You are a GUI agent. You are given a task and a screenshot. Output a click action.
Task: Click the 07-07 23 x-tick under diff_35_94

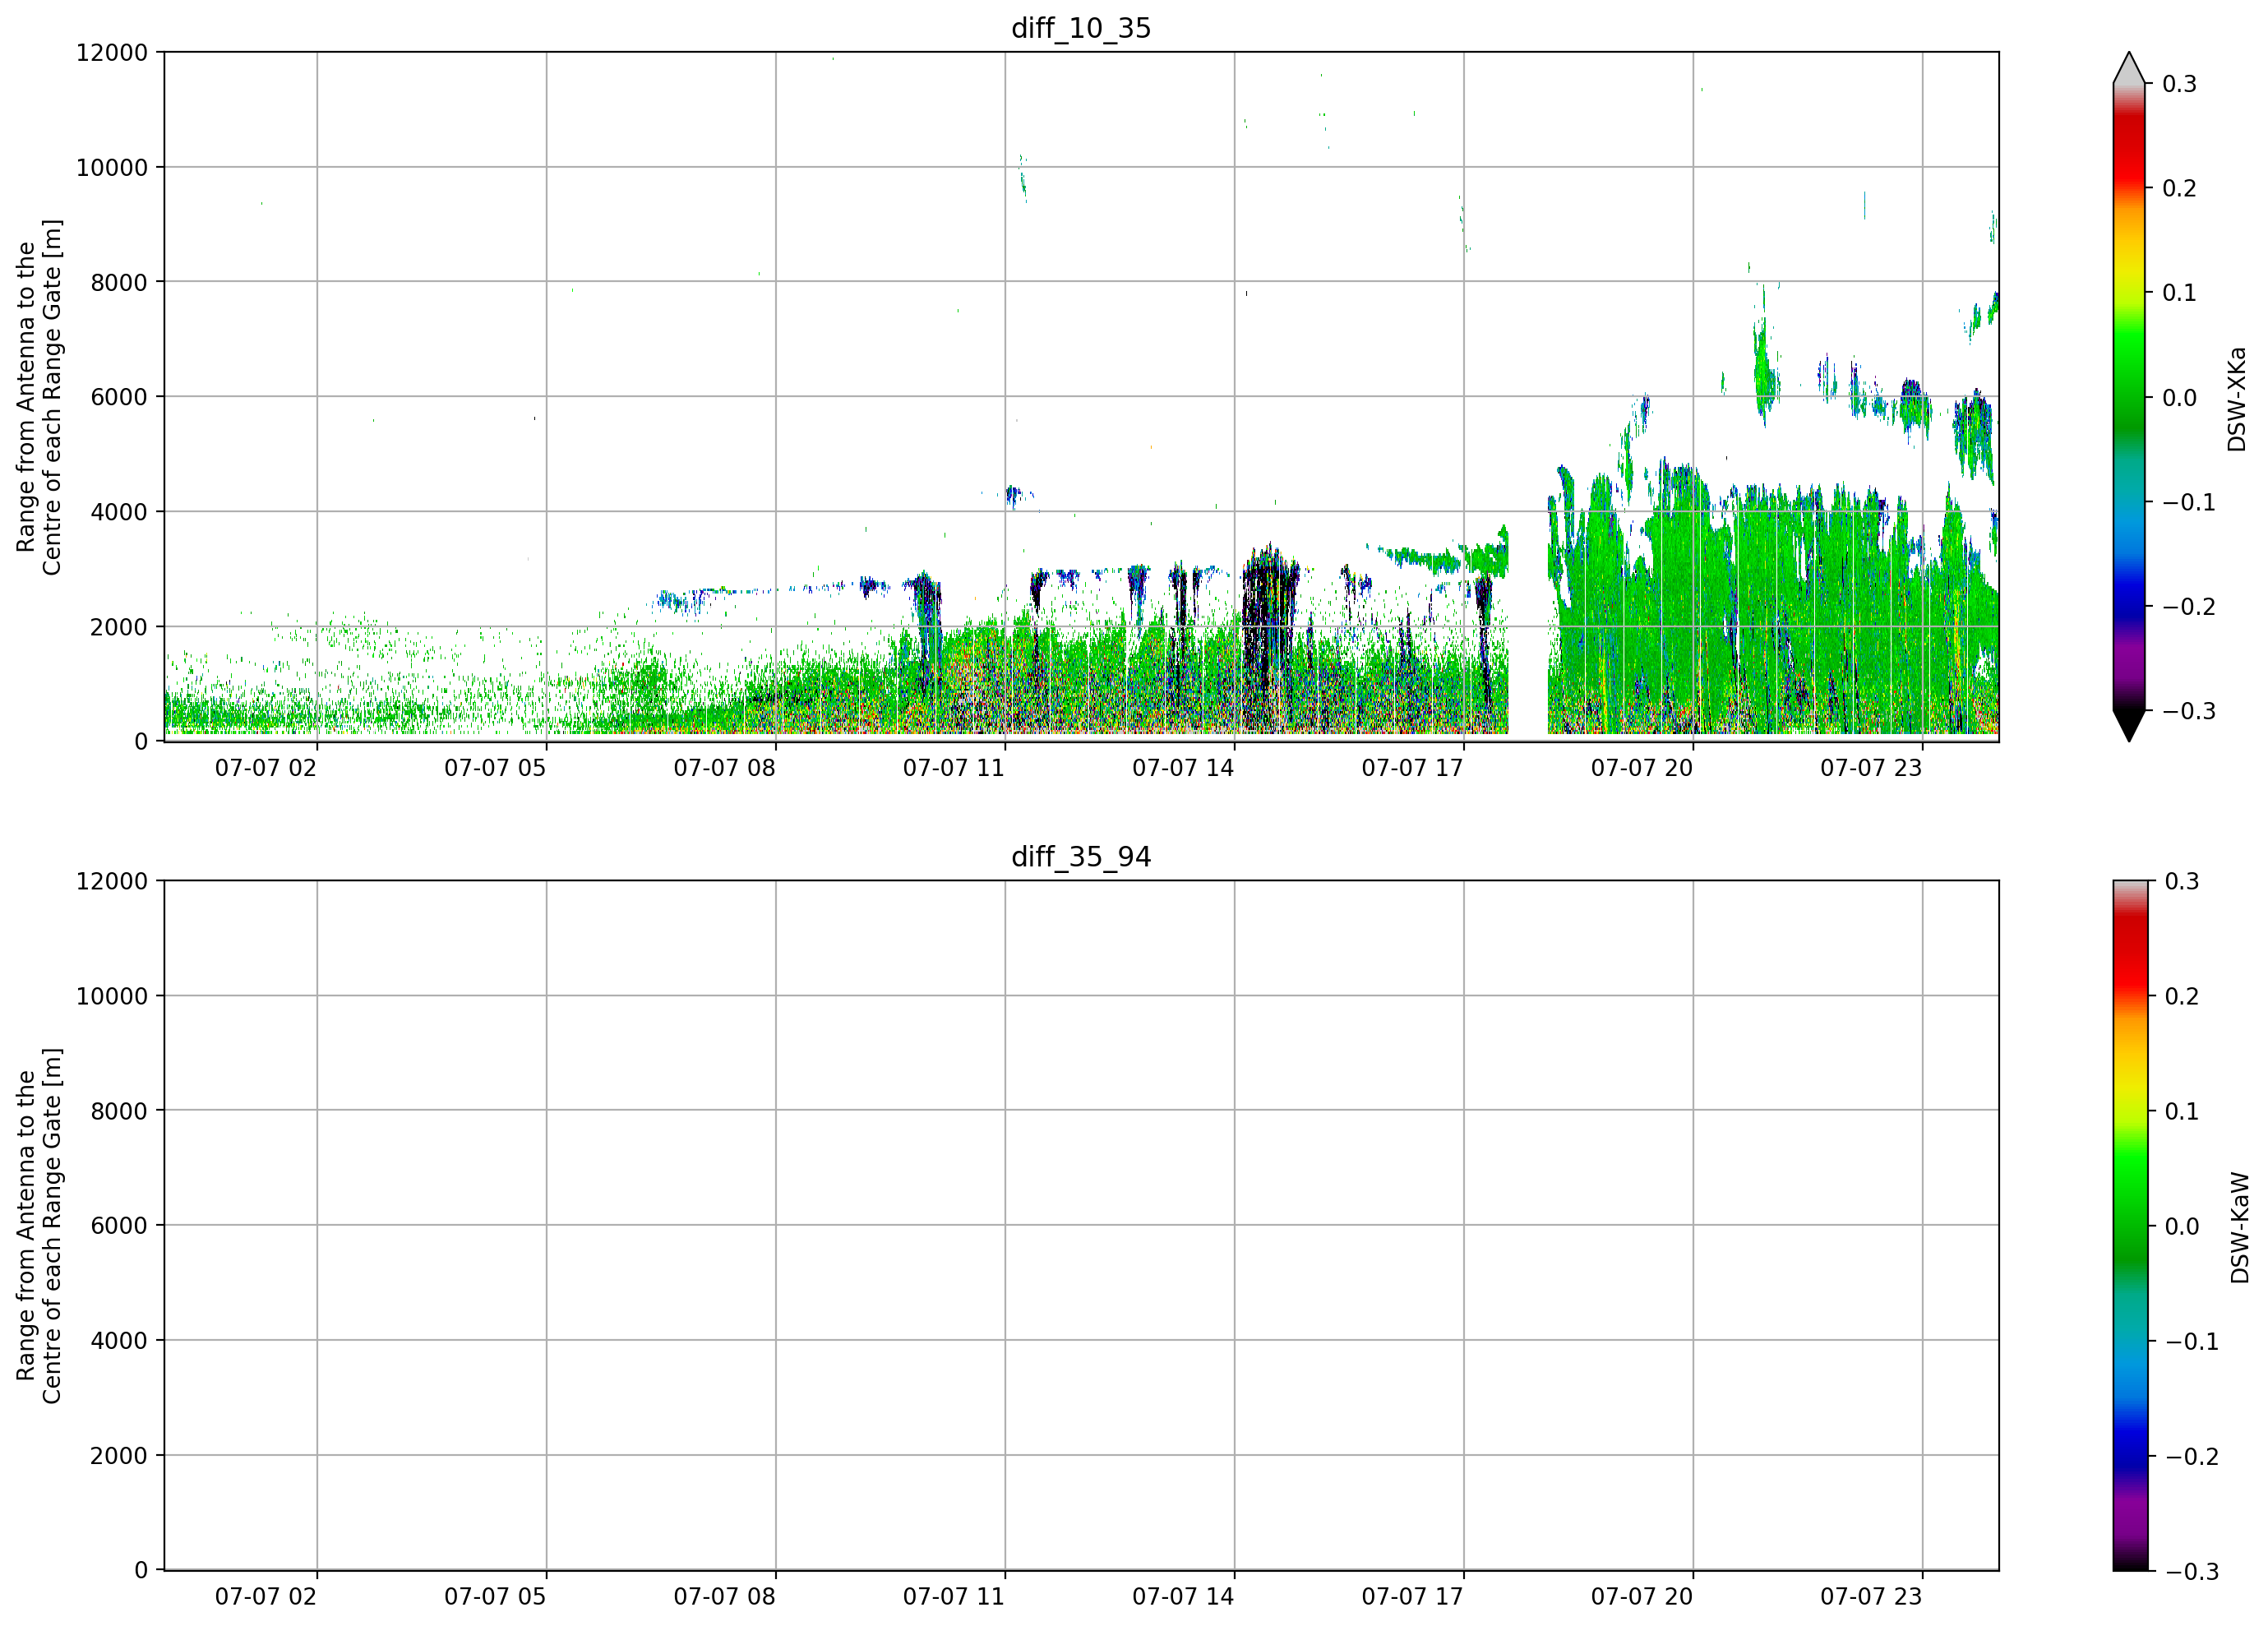coord(1871,1597)
